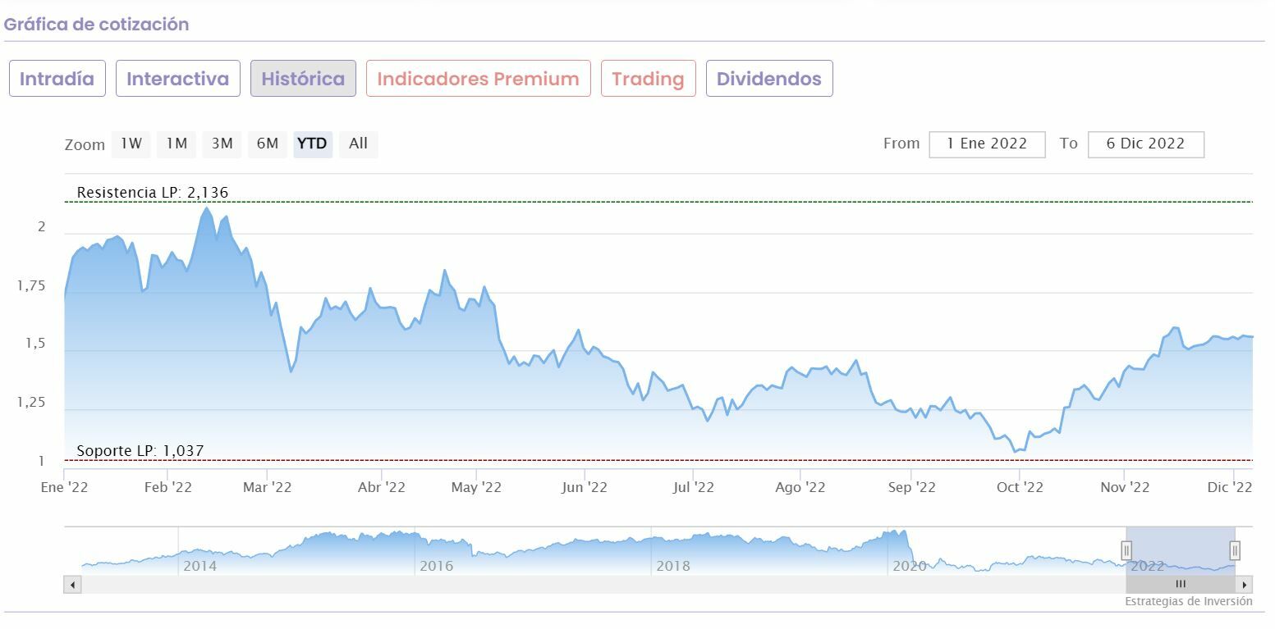Image resolution: width=1275 pixels, height=629 pixels.
Task: Select the 6M zoom range
Action: (x=268, y=144)
